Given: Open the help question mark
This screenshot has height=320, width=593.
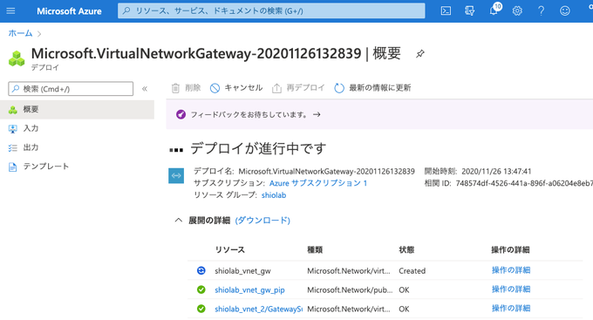Looking at the screenshot, I should (541, 11).
